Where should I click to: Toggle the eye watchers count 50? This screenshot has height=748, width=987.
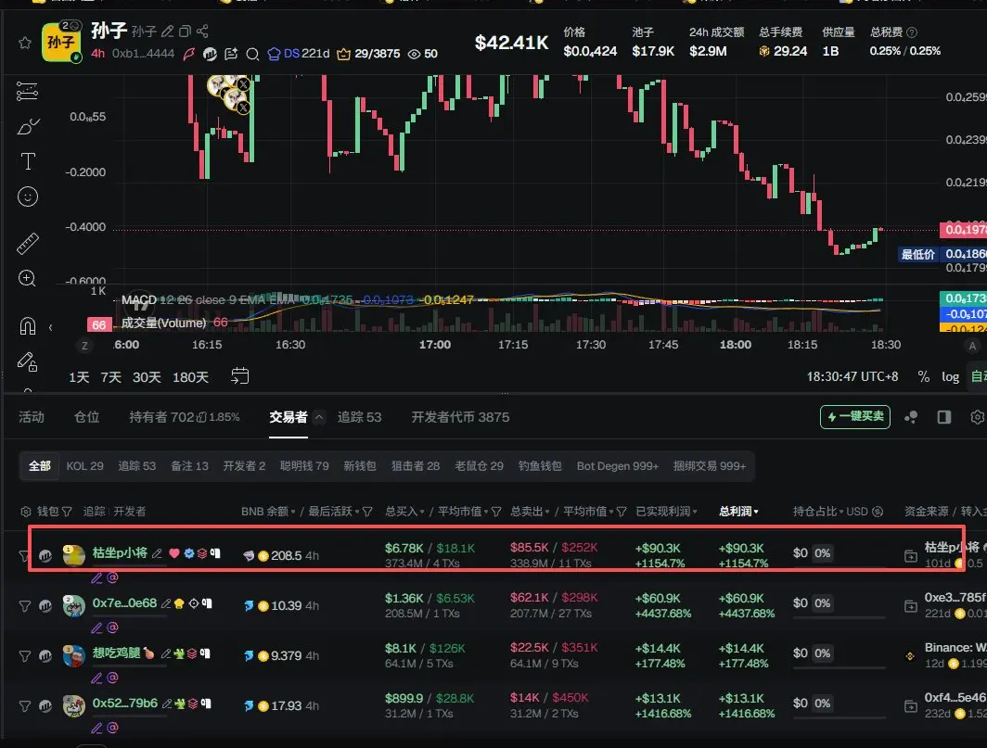click(x=422, y=54)
